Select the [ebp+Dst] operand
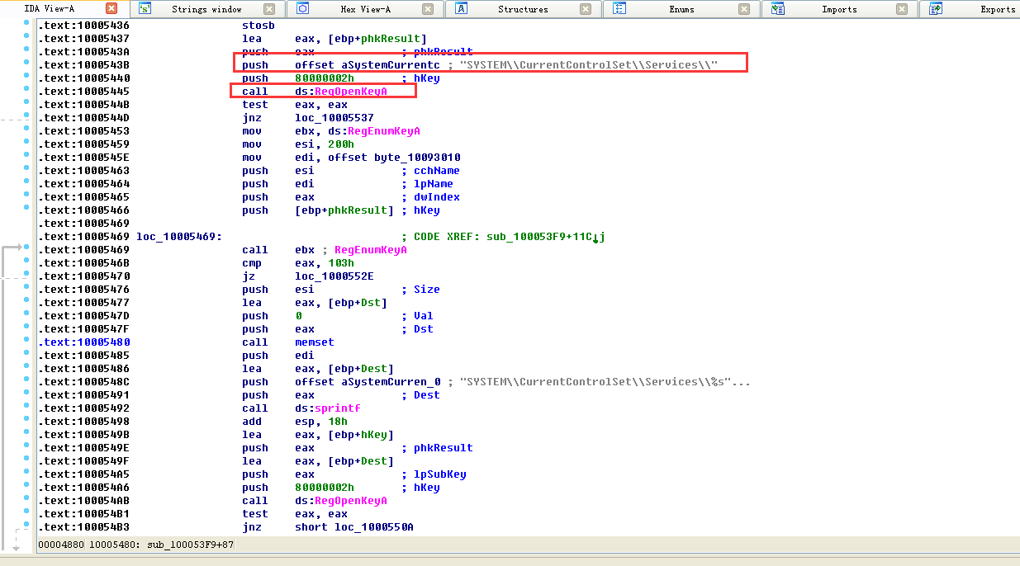This screenshot has width=1020, height=566. [358, 303]
